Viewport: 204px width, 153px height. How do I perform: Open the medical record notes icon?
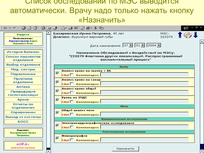coord(188,35)
